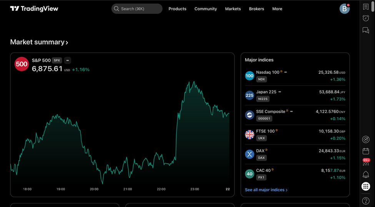The height and width of the screenshot is (207, 375).
Task: Click the +0.20% FTSE change value
Action: [x=337, y=138]
